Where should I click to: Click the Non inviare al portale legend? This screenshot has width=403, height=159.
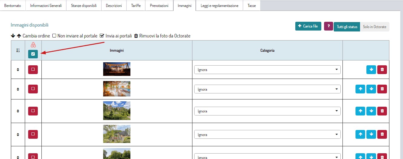point(77,36)
